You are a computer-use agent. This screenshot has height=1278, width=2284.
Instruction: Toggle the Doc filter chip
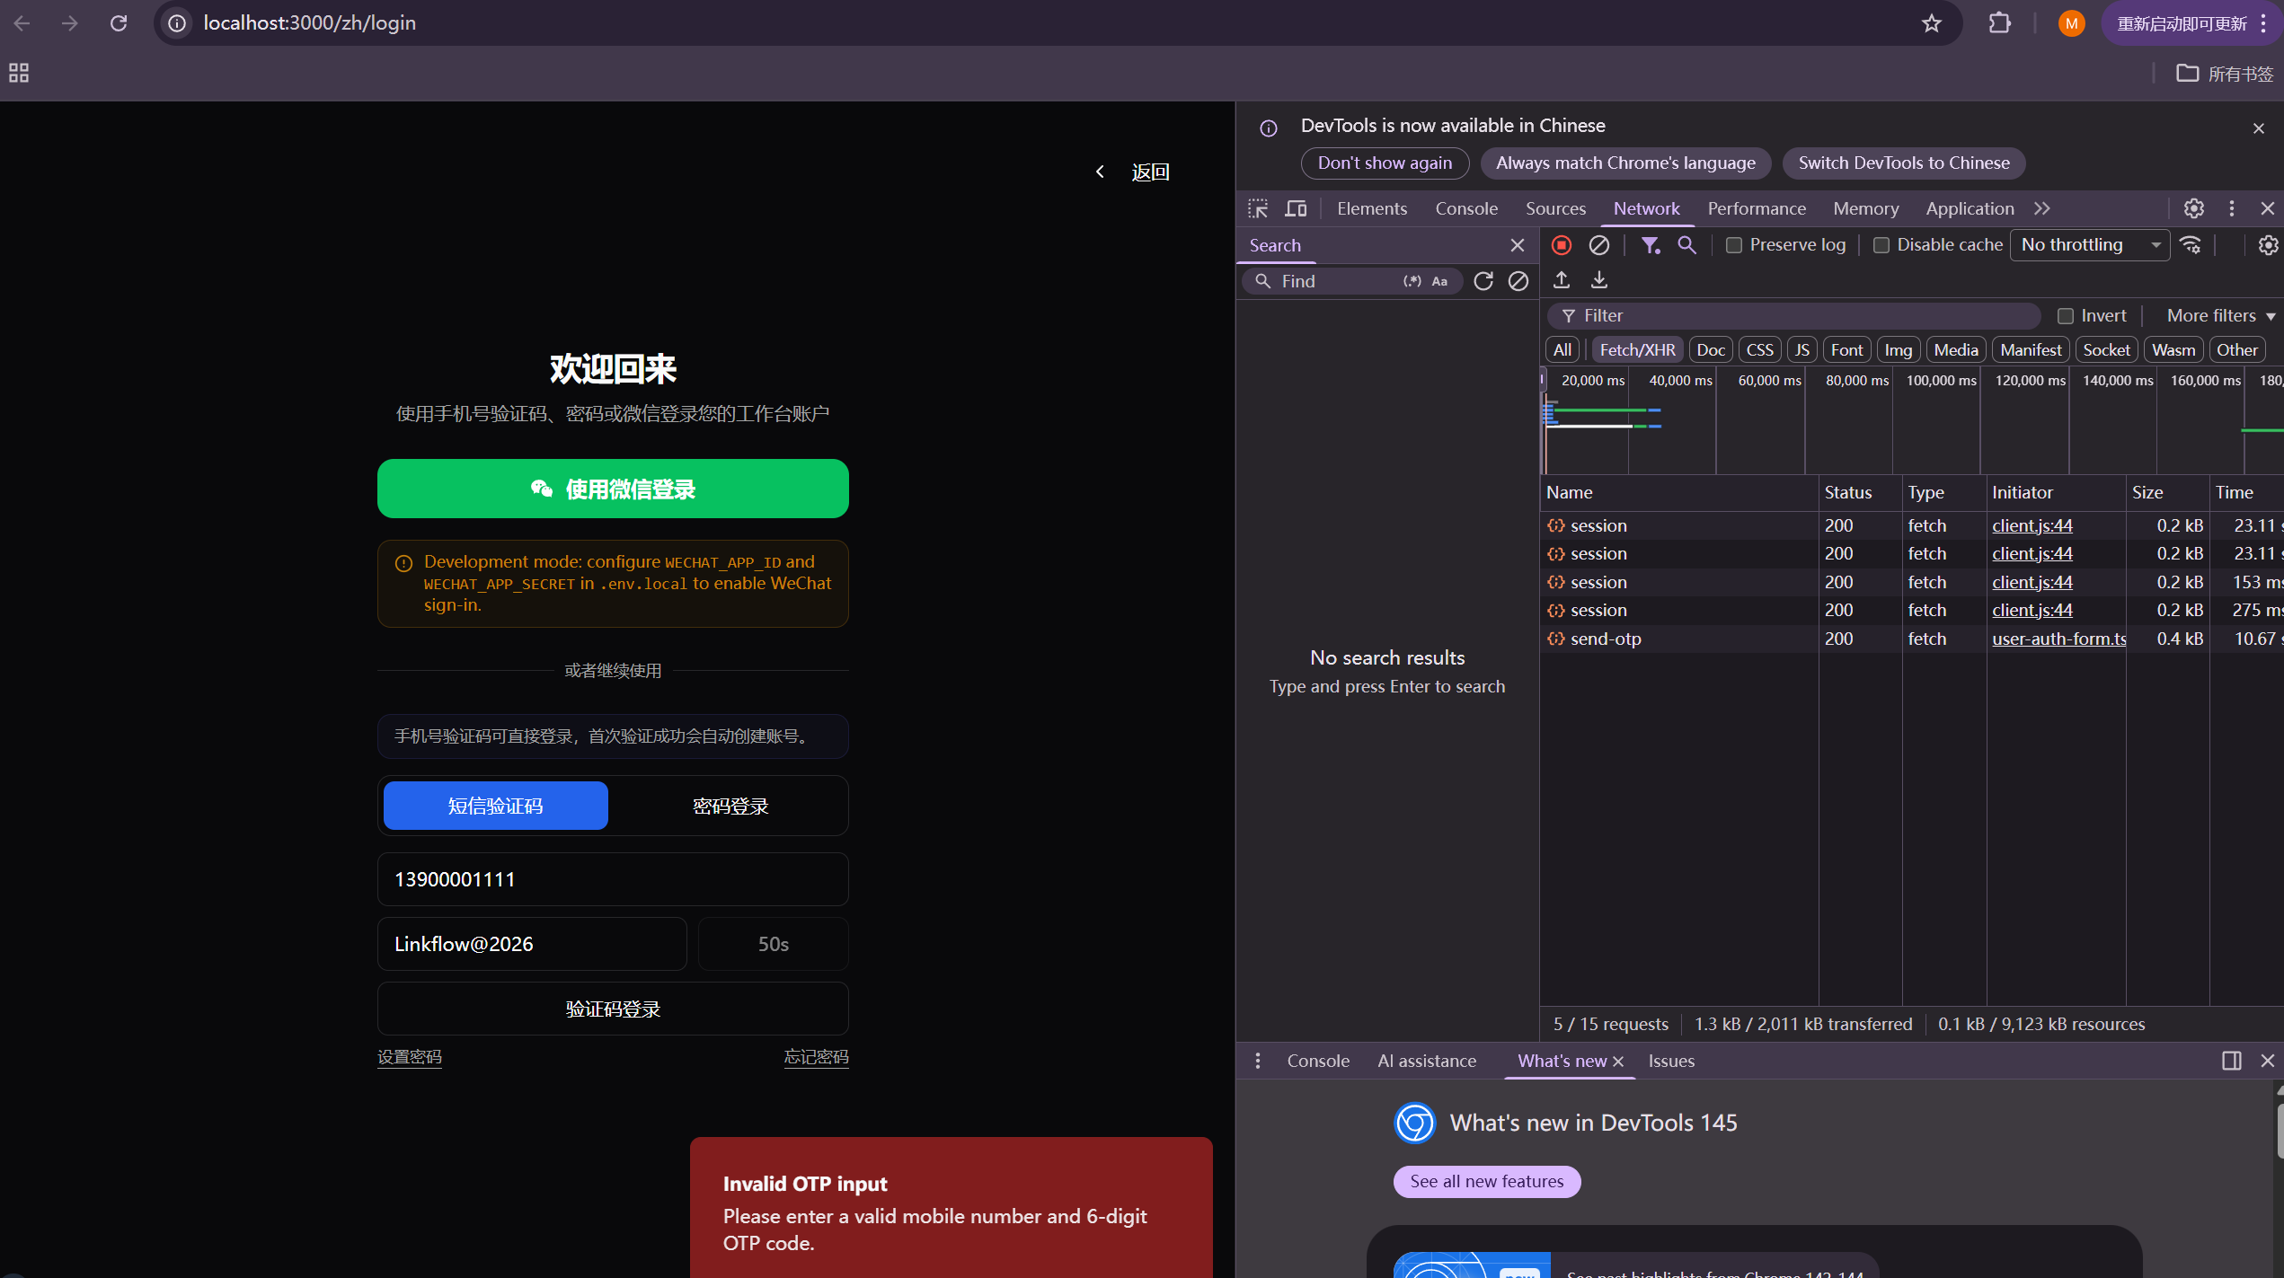point(1711,350)
